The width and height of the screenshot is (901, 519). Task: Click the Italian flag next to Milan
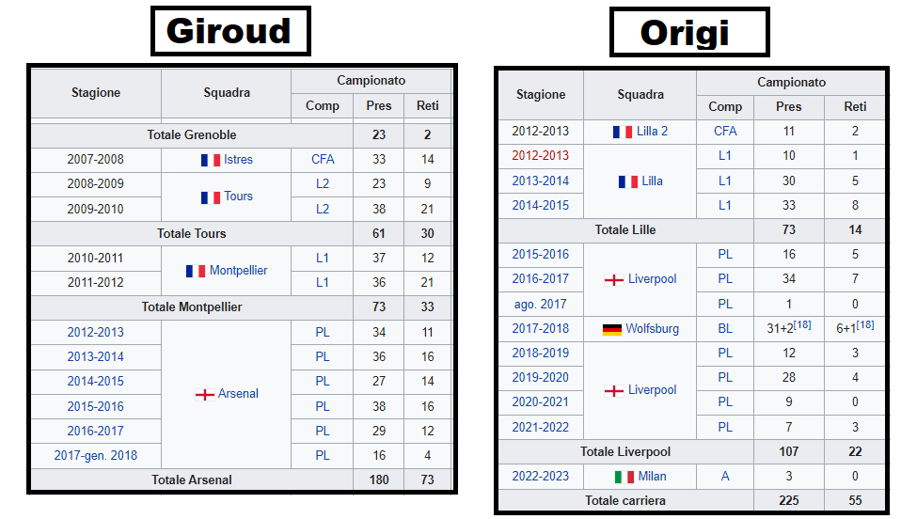[x=624, y=477]
